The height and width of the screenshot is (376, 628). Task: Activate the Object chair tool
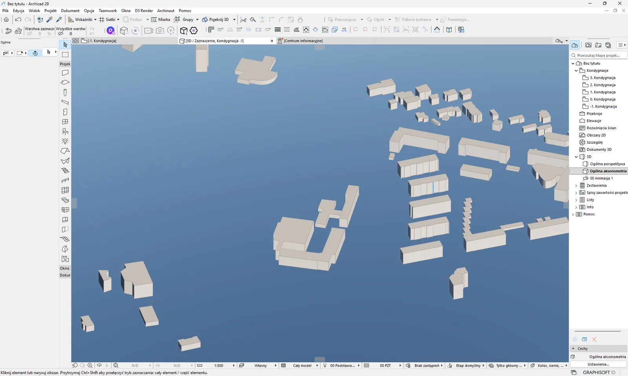click(65, 132)
